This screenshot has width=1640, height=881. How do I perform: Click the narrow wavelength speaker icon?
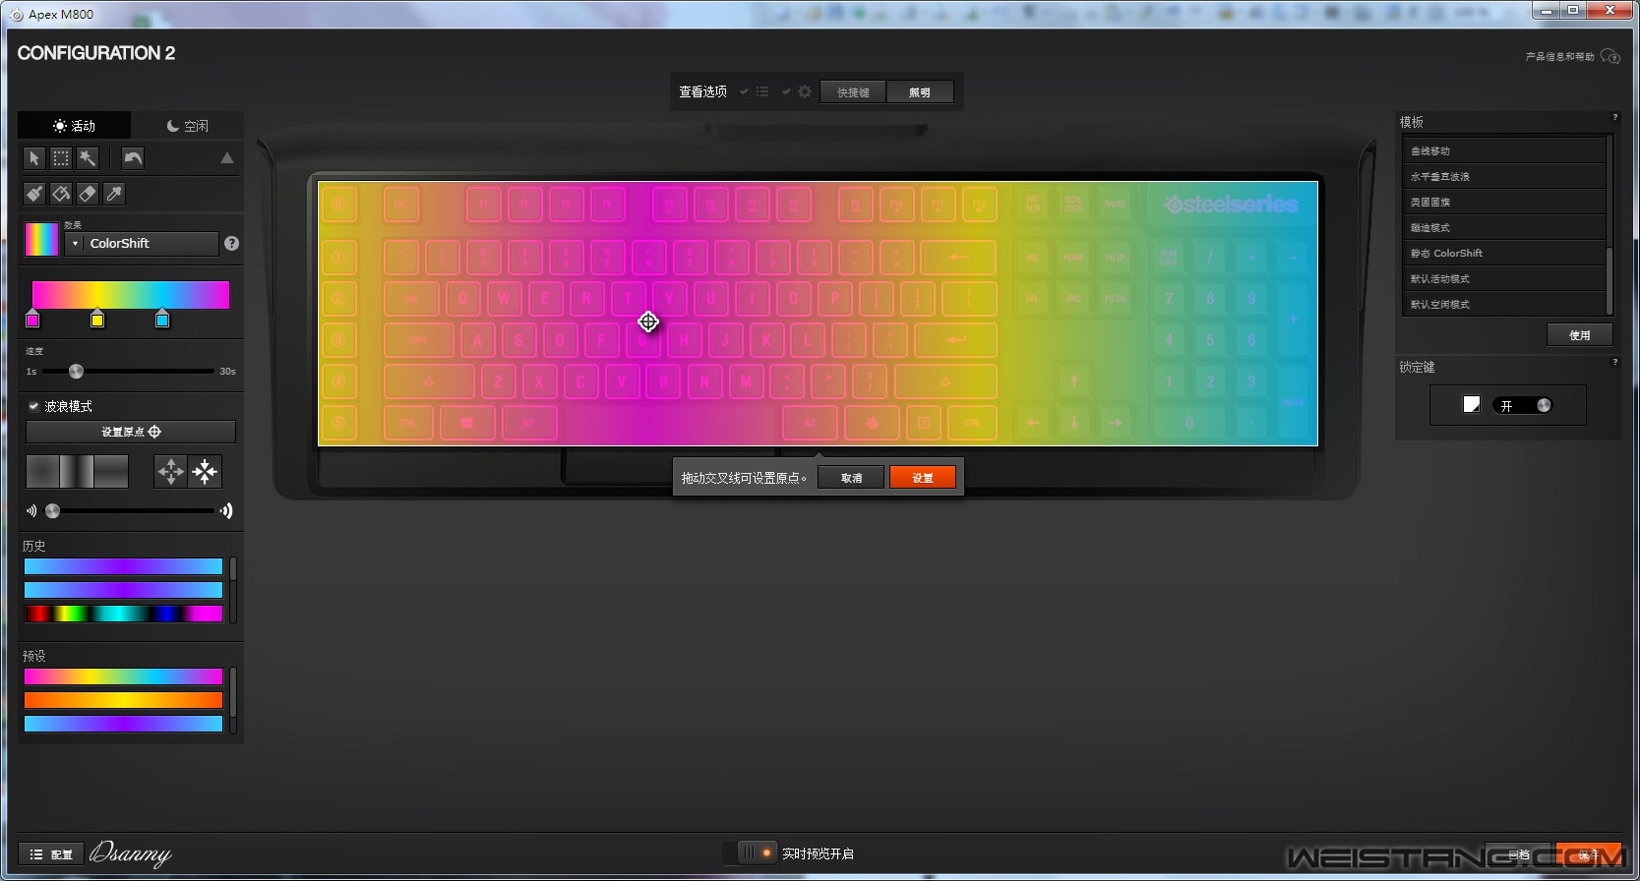31,511
